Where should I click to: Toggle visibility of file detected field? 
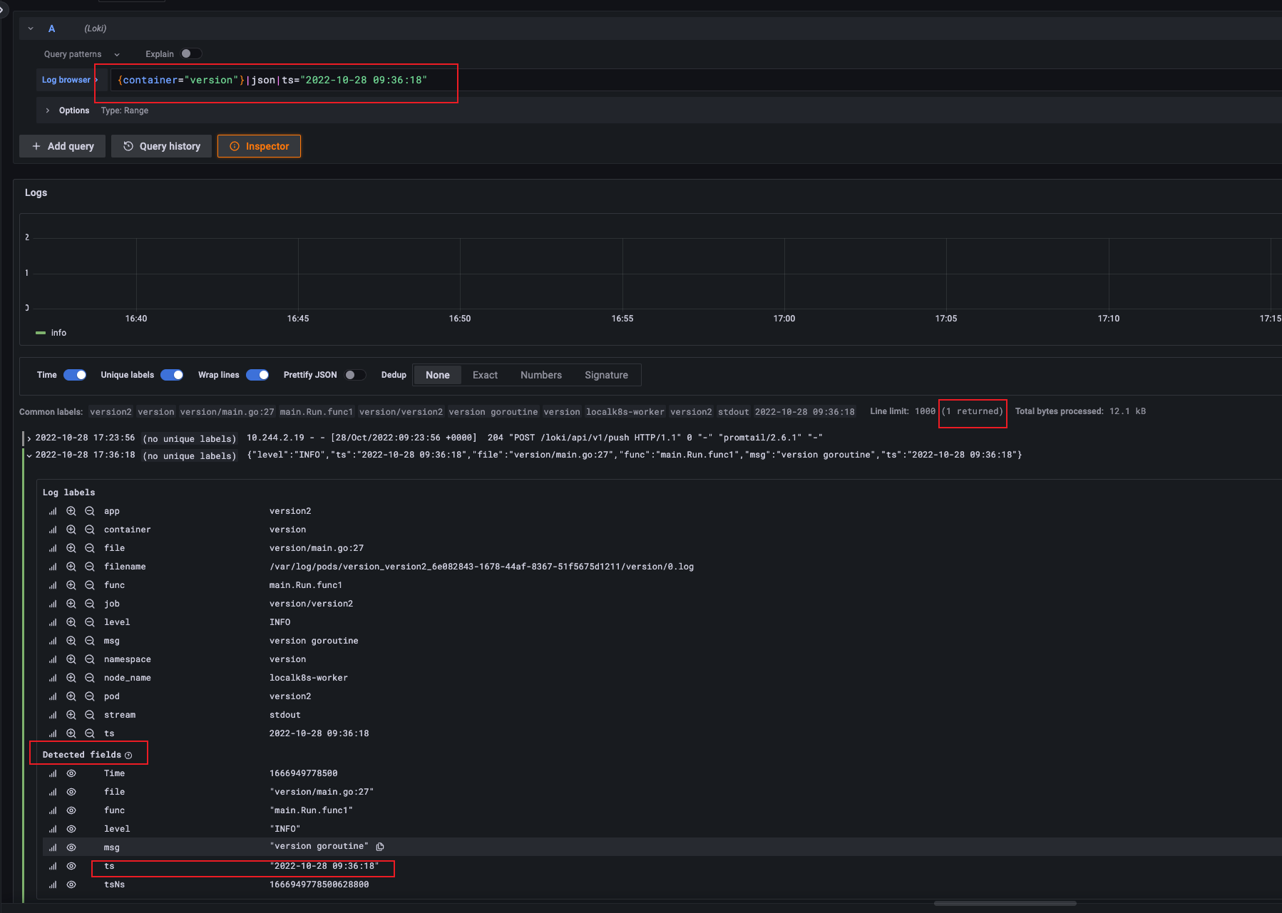(x=71, y=792)
